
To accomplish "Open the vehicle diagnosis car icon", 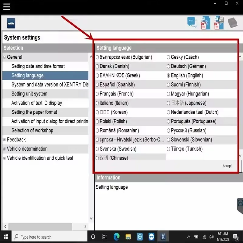I will (10, 23).
